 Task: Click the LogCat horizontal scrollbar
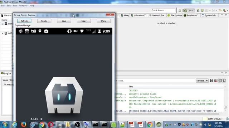168,113
